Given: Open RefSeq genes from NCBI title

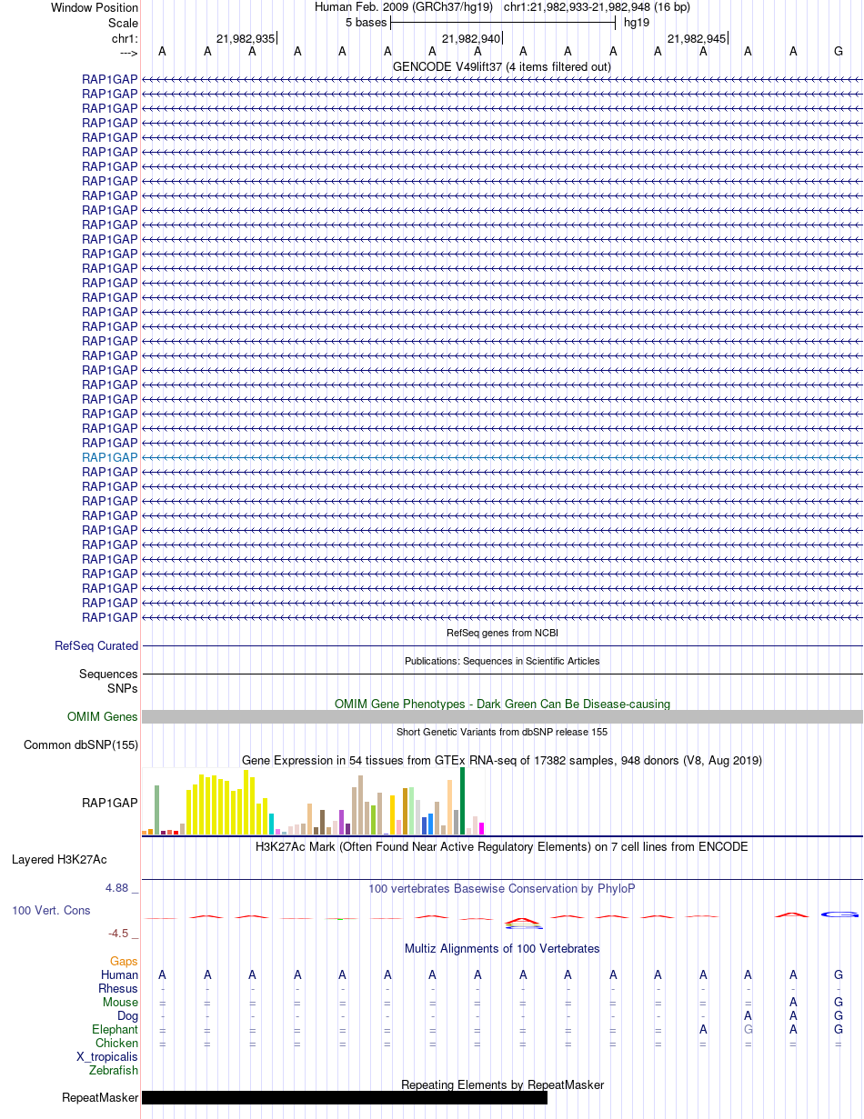Looking at the screenshot, I should pyautogui.click(x=502, y=633).
